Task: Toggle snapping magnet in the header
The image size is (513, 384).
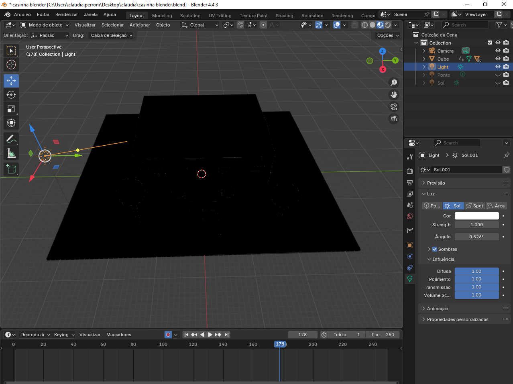Action: point(240,25)
